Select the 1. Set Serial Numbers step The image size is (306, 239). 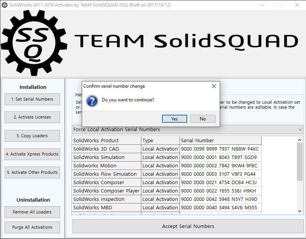pos(32,99)
